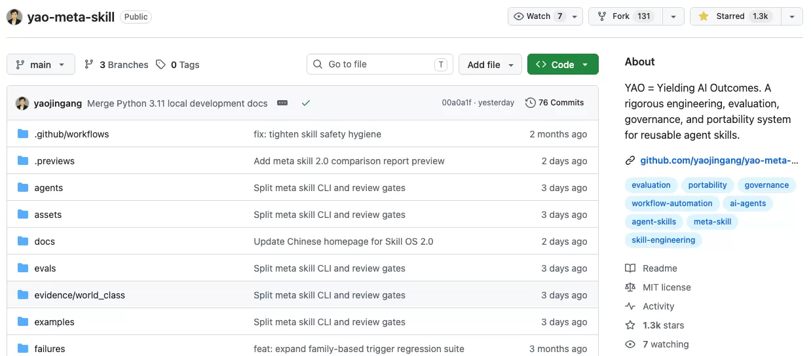Open commit 'feat: expand family-based trigger regression suite'
Viewport: 811px width, 356px height.
click(x=359, y=349)
